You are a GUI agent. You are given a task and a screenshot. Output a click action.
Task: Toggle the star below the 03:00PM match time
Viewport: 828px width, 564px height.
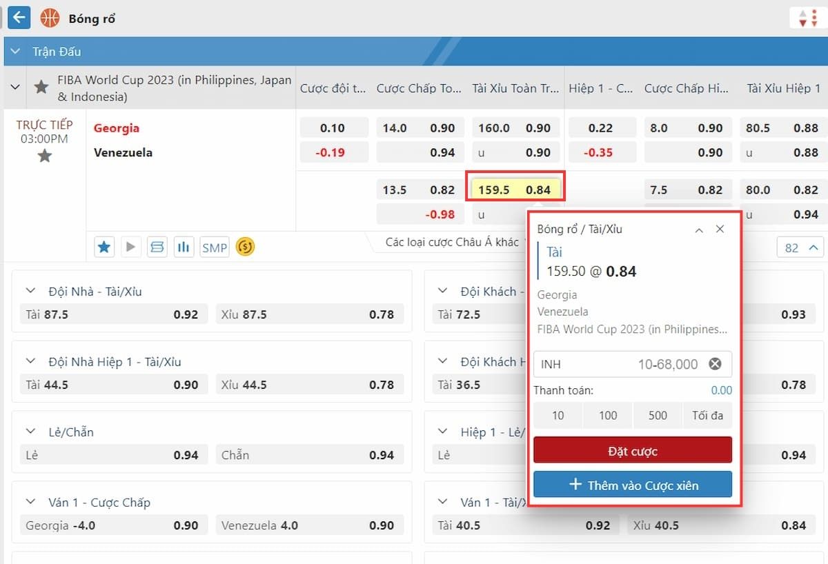[x=44, y=155]
